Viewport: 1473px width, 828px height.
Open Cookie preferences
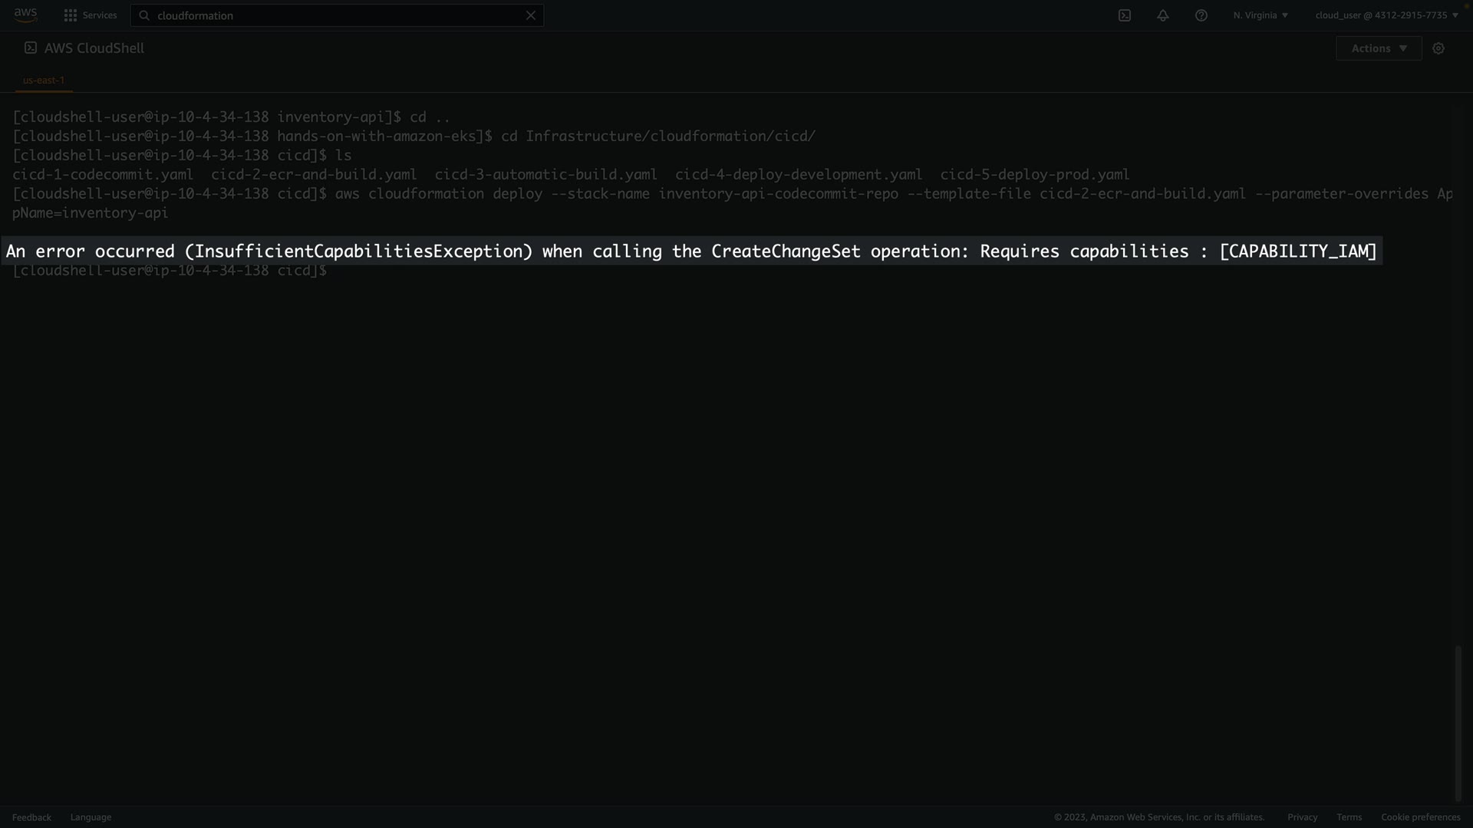[1420, 817]
